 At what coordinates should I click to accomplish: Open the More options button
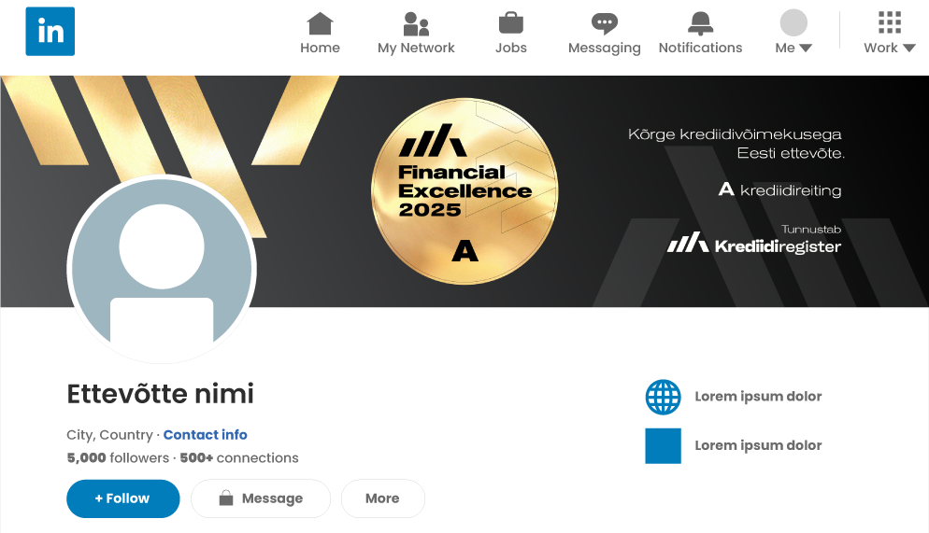click(383, 498)
